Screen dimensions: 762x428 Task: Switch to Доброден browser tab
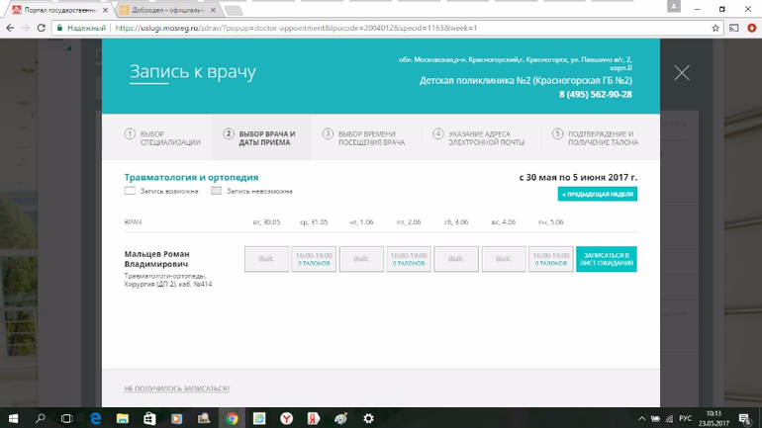point(161,9)
